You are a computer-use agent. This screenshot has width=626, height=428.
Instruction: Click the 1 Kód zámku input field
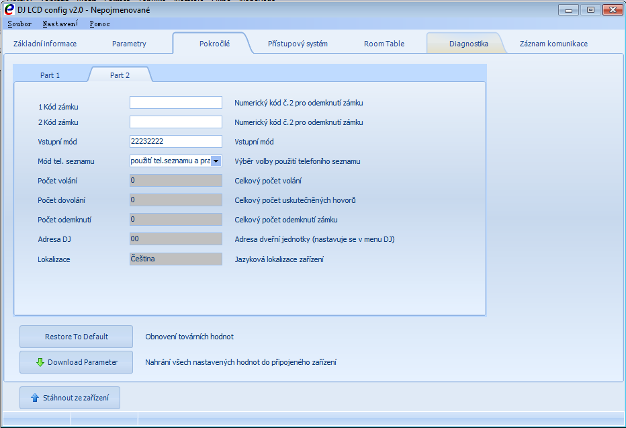176,102
